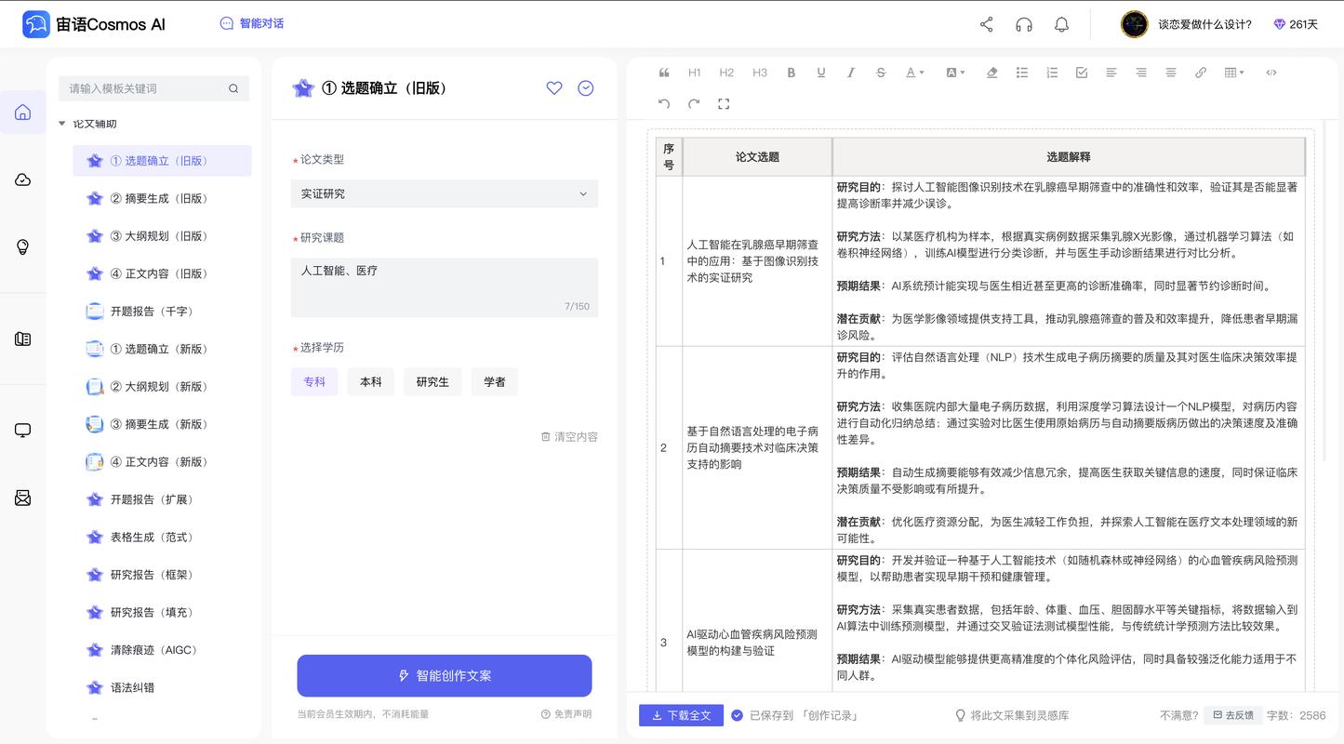The width and height of the screenshot is (1344, 744).
Task: Open the home icon in left sidebar
Action: point(23,113)
